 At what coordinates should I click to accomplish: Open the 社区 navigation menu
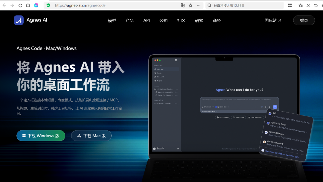(181, 20)
